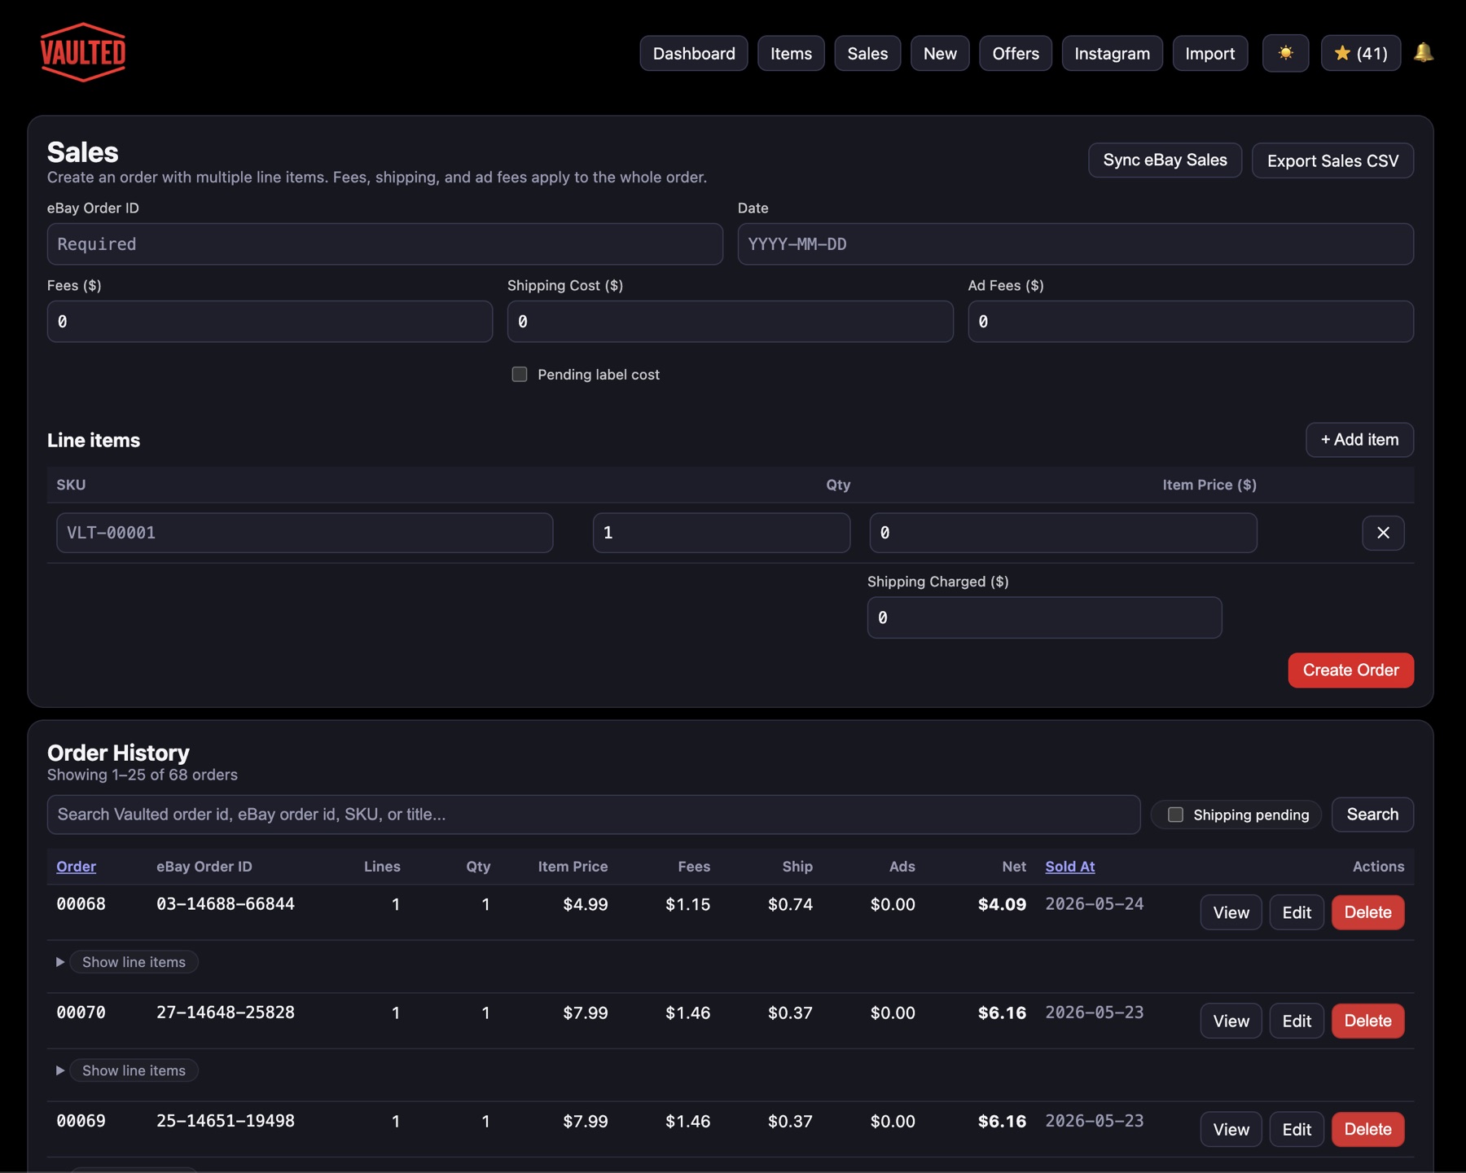This screenshot has height=1173, width=1466.
Task: Focus line item Qty input
Action: pos(722,533)
